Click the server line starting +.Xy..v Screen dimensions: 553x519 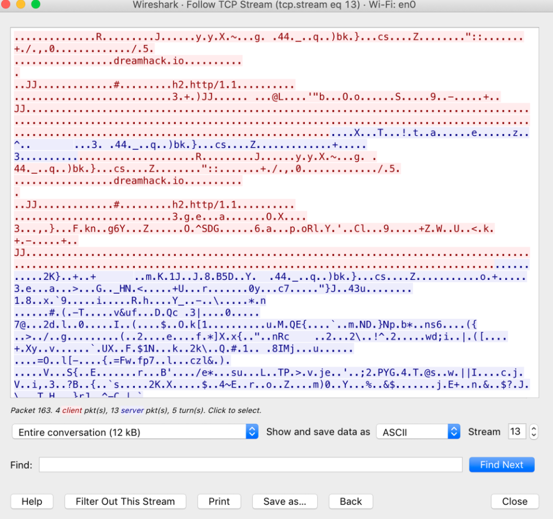184,349
